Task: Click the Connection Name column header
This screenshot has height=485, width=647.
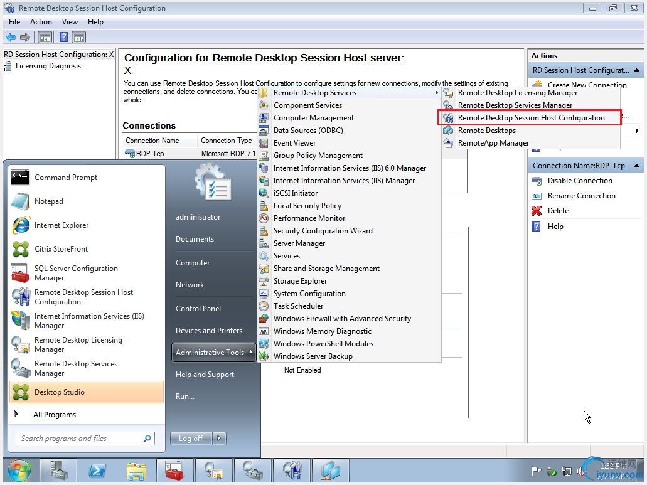Action: (x=159, y=141)
